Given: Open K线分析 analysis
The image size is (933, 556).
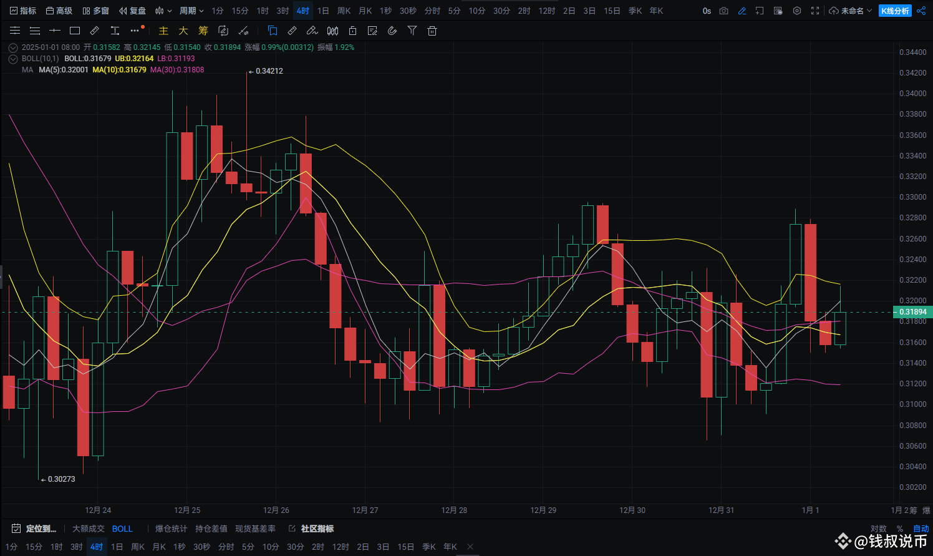Looking at the screenshot, I should (895, 11).
